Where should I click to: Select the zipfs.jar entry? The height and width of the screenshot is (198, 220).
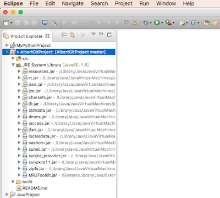[69, 169]
